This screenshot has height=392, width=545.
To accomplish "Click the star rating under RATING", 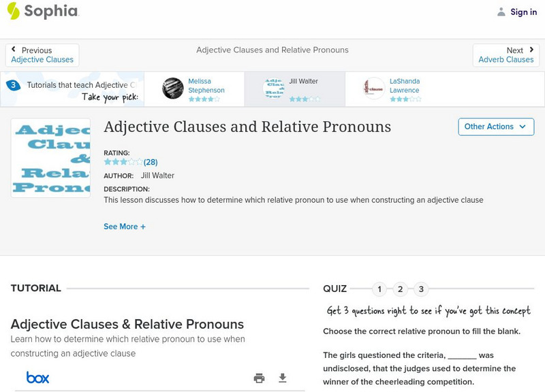I will [123, 162].
